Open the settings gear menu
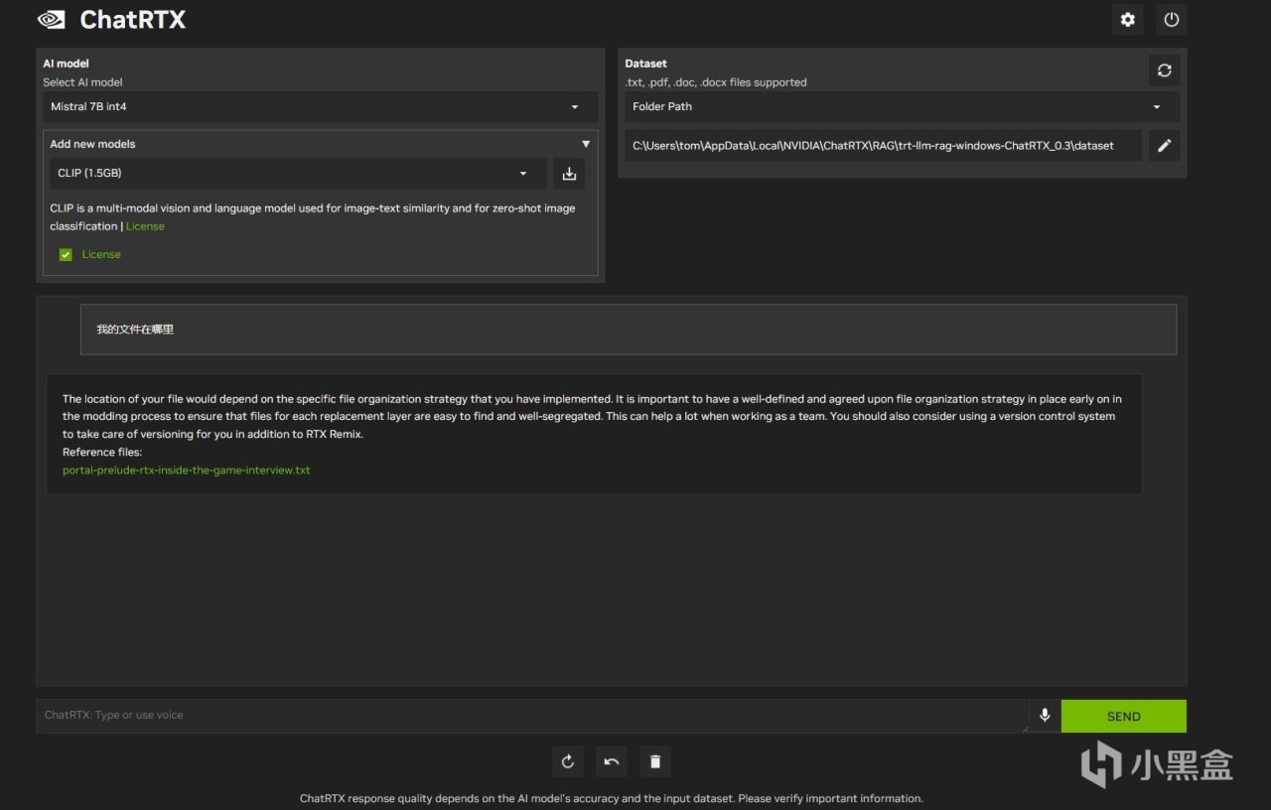 (1128, 20)
